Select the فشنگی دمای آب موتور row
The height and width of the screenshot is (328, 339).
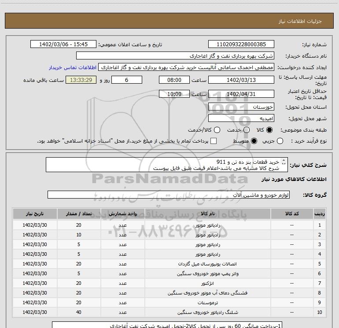pos(169,293)
